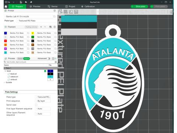The width and height of the screenshot is (177, 133).
Task: Click the orange filament 7 color swatch
Action: [6, 45]
